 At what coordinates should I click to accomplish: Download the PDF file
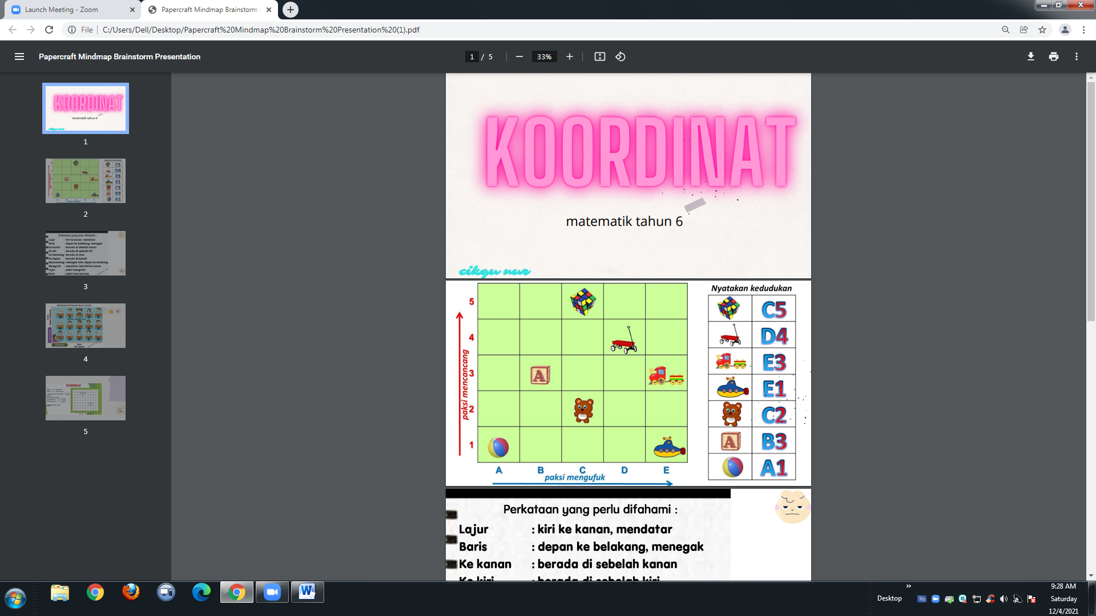pyautogui.click(x=1030, y=56)
